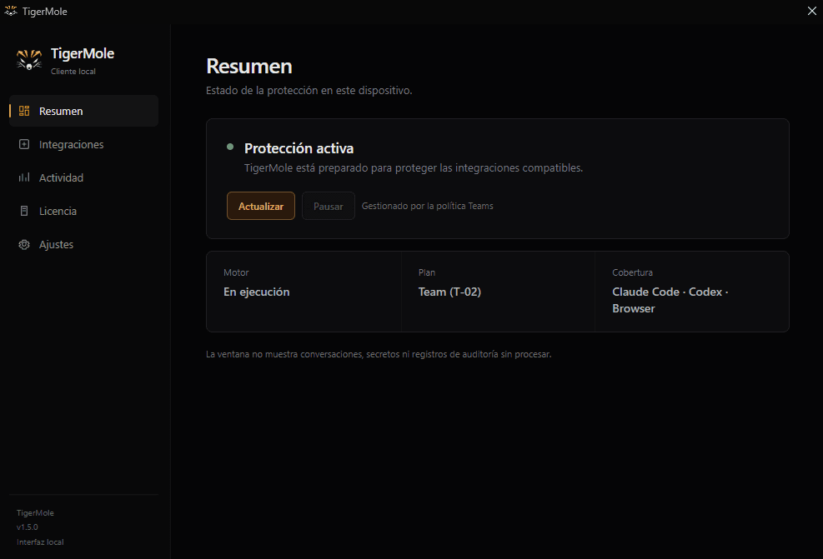Open the Resumen section
The height and width of the screenshot is (559, 823).
tap(84, 111)
